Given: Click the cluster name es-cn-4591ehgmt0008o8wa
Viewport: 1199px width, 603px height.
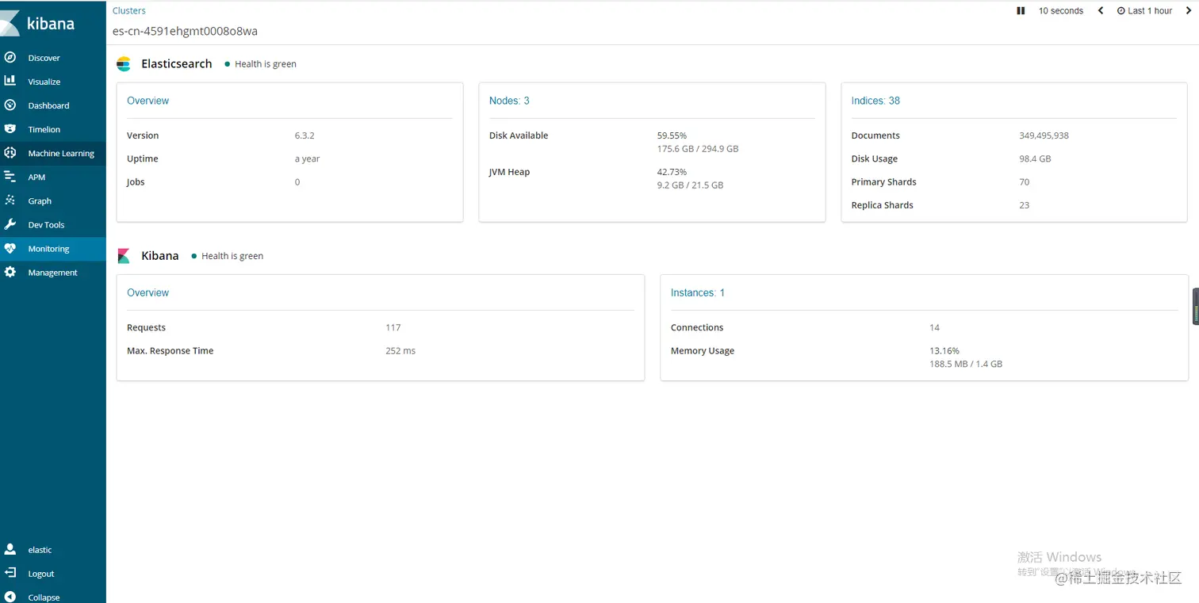Looking at the screenshot, I should (185, 32).
